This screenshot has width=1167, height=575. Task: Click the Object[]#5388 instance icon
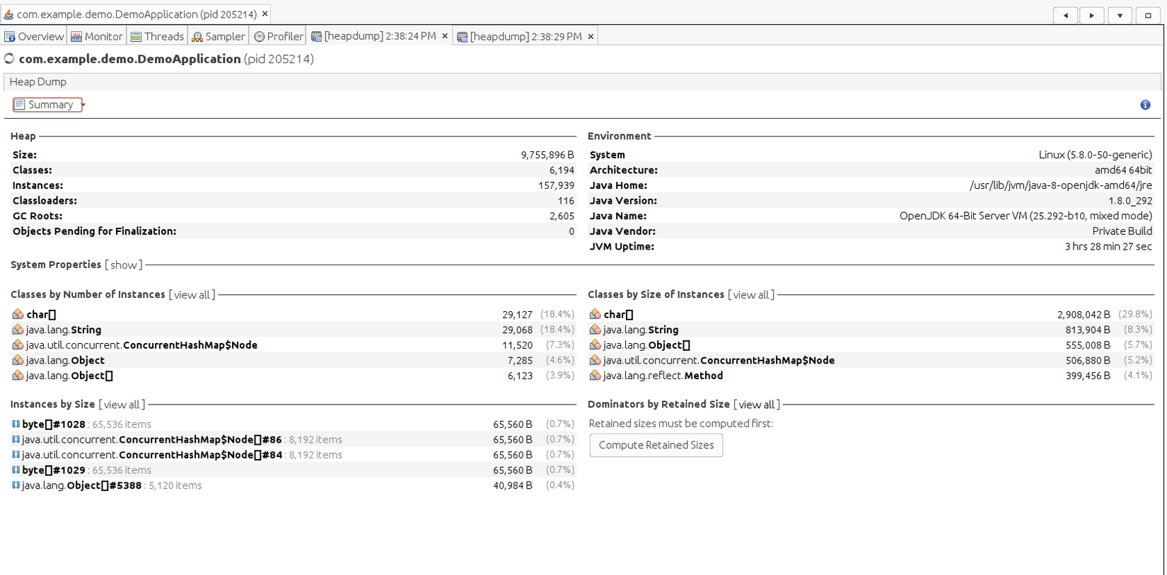(x=16, y=485)
